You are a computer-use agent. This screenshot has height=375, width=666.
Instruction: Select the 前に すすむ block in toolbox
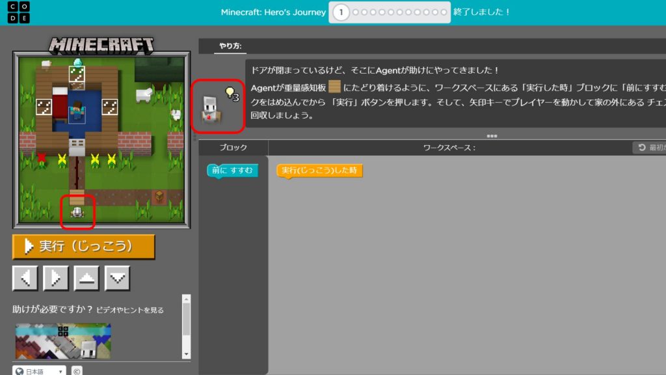pyautogui.click(x=232, y=171)
